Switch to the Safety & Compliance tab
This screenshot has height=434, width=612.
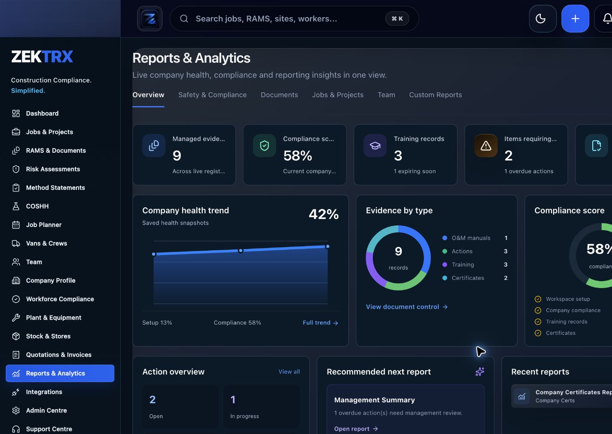pyautogui.click(x=213, y=95)
